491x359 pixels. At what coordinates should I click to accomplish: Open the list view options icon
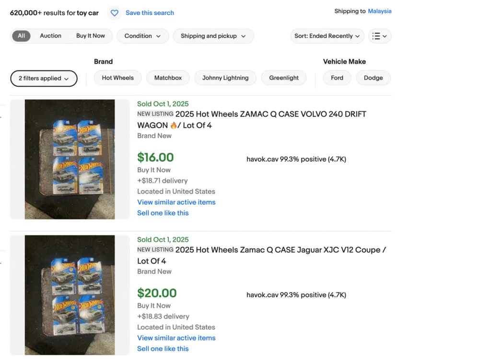[x=379, y=36]
